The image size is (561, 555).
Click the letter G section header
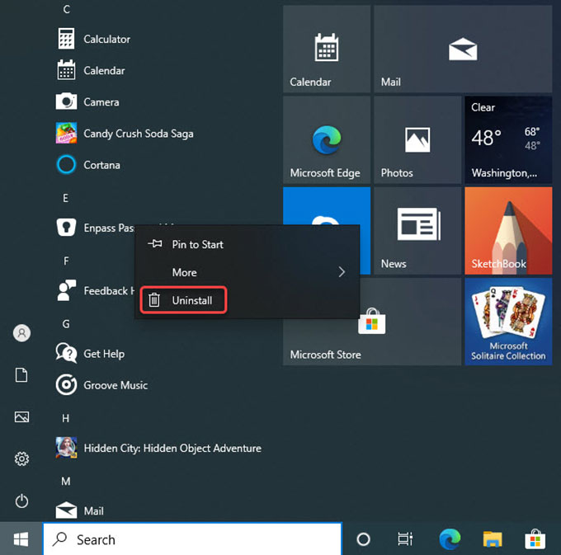pos(66,323)
